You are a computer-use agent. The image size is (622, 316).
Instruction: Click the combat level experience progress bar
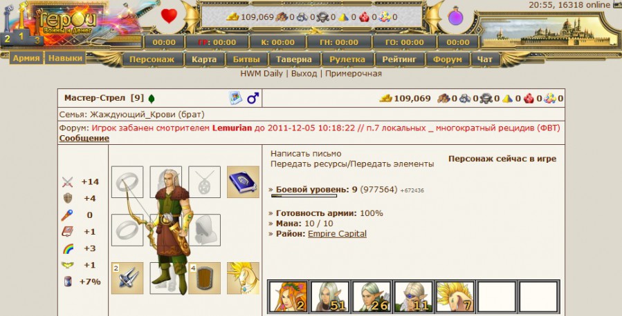[304, 196]
